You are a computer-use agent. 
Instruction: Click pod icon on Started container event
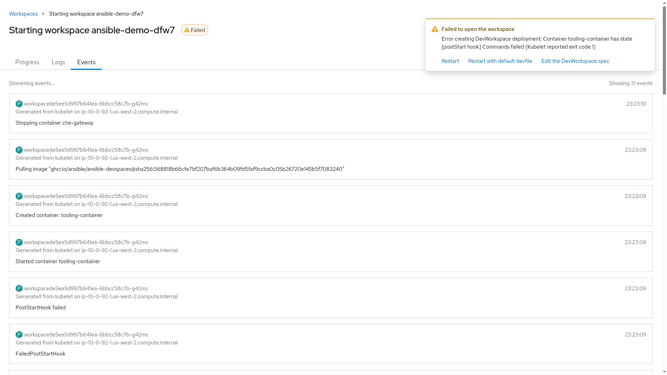click(19, 242)
